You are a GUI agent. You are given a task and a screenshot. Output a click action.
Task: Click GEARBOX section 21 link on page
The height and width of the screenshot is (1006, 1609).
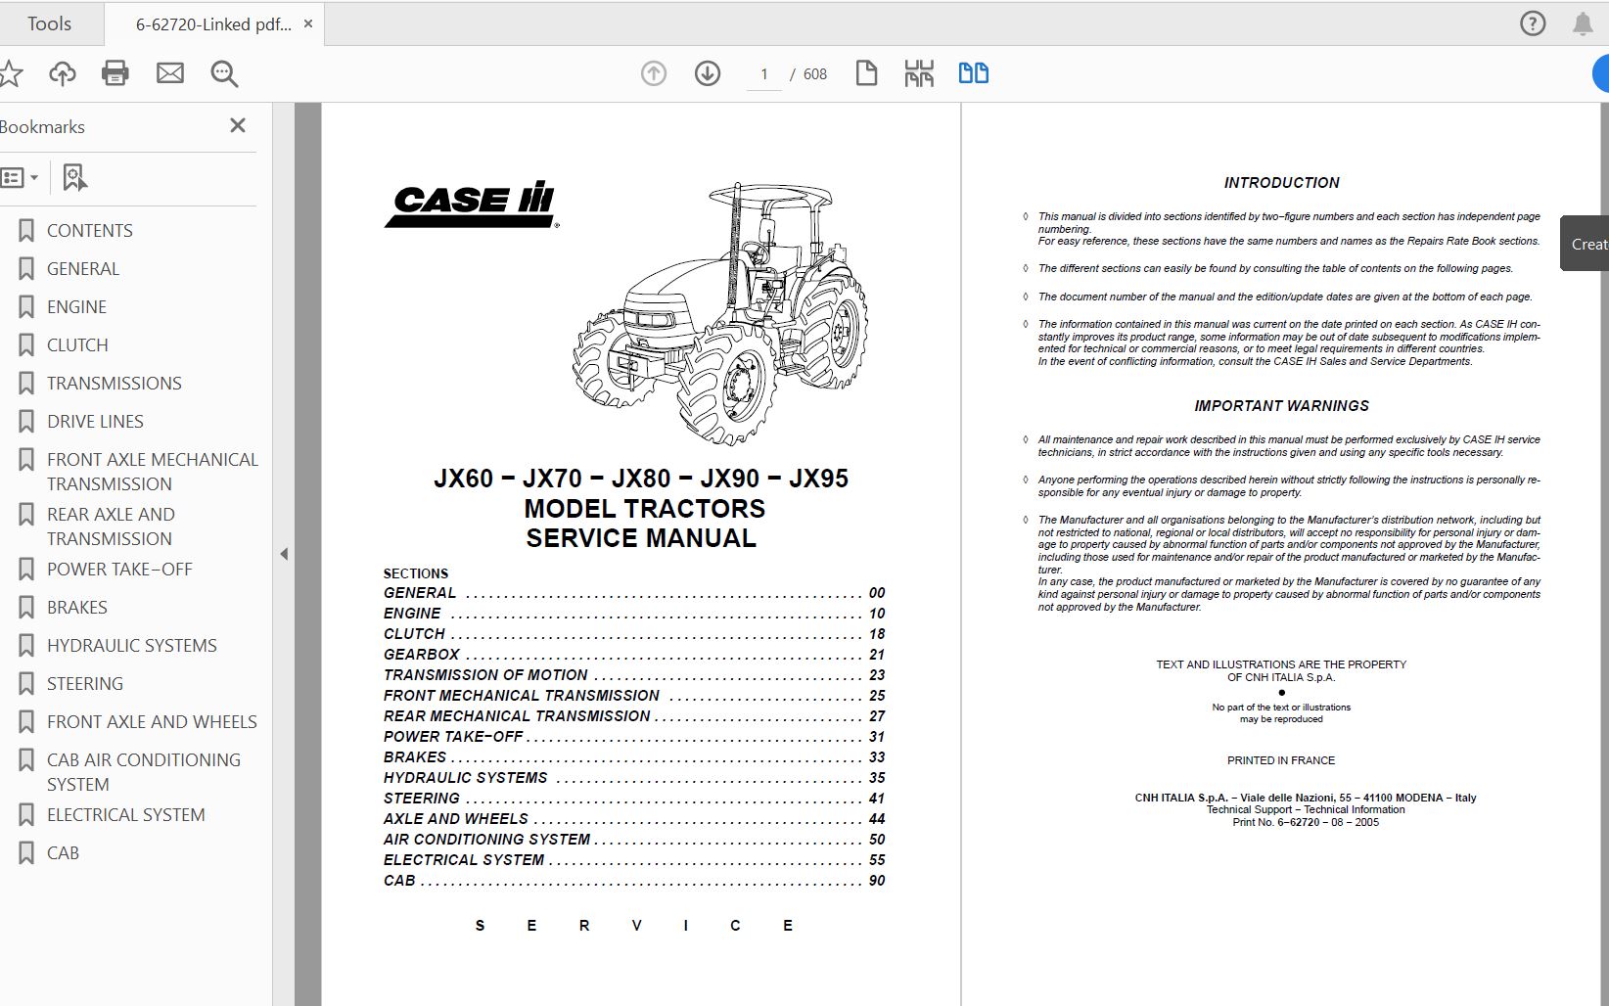[634, 655]
